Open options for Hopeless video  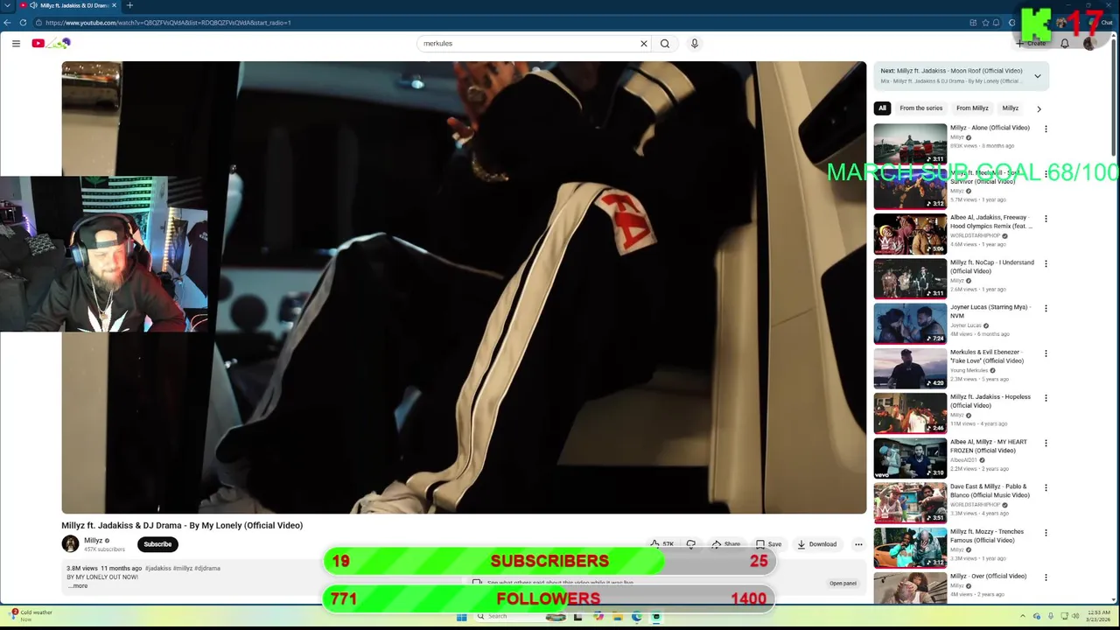(1046, 398)
